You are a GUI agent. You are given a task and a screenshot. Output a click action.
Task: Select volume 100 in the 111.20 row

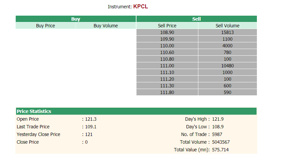pos(227,79)
